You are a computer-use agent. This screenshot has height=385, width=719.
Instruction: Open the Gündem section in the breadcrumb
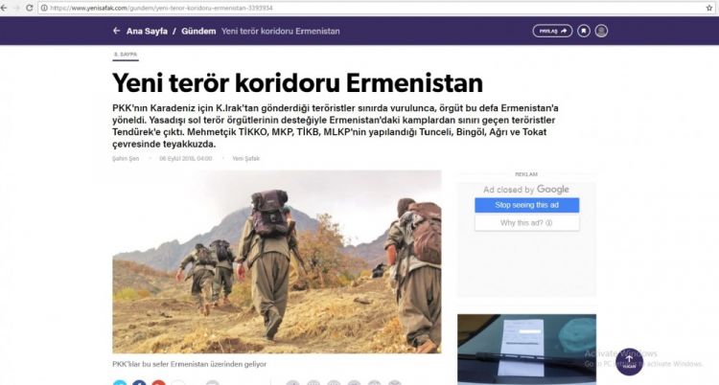pyautogui.click(x=197, y=31)
